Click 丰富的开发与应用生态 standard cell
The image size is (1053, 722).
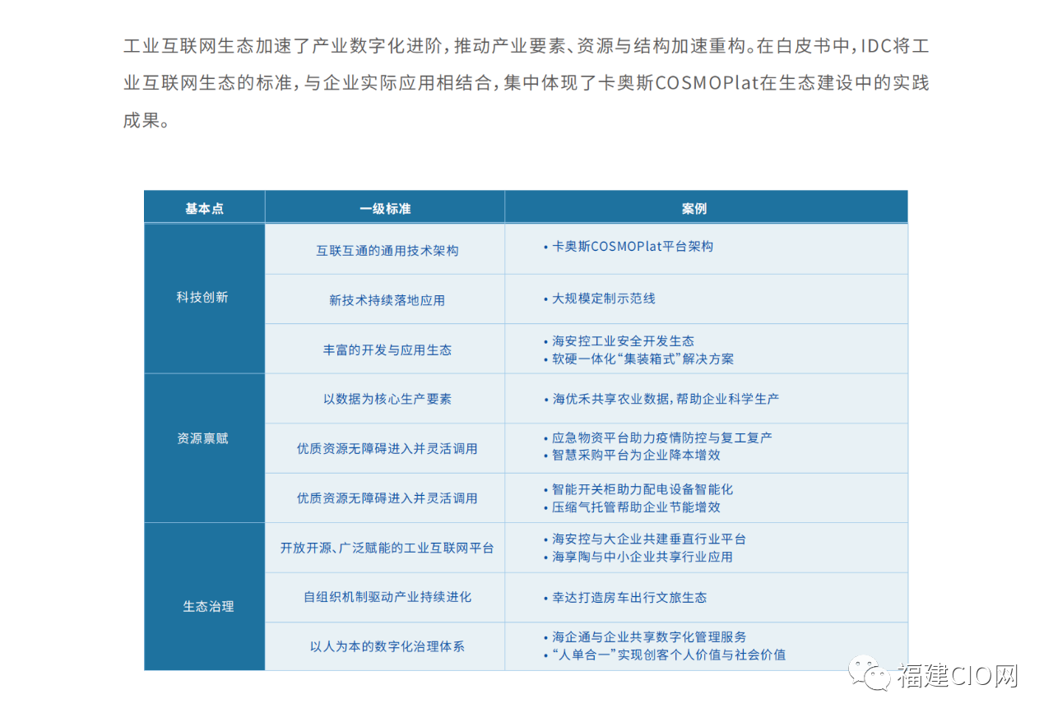(x=385, y=349)
